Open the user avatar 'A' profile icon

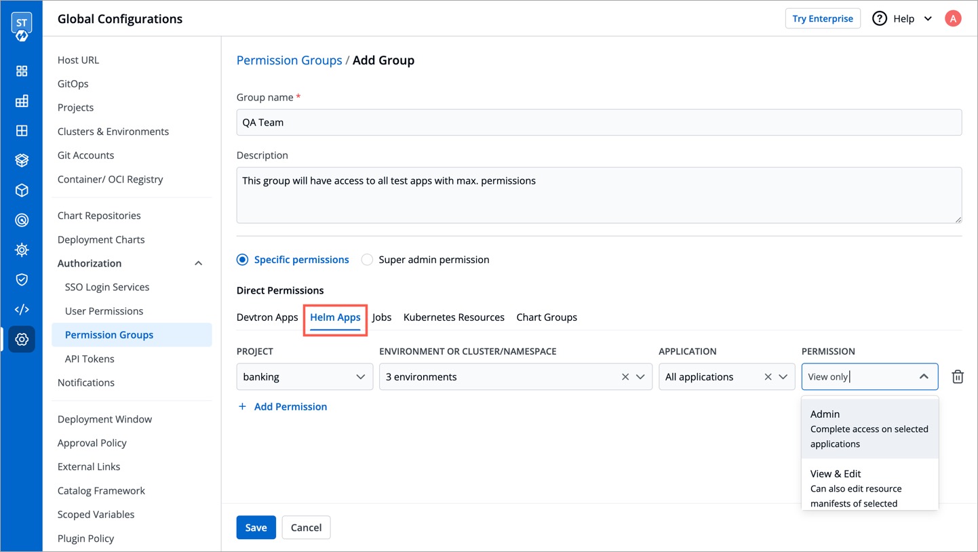[x=952, y=19]
